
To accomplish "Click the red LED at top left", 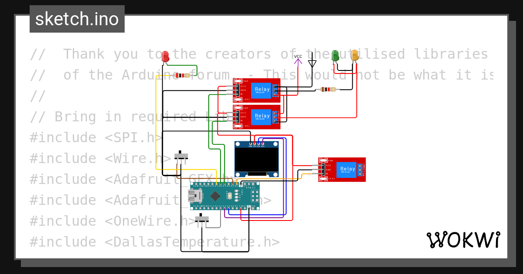I will point(165,57).
